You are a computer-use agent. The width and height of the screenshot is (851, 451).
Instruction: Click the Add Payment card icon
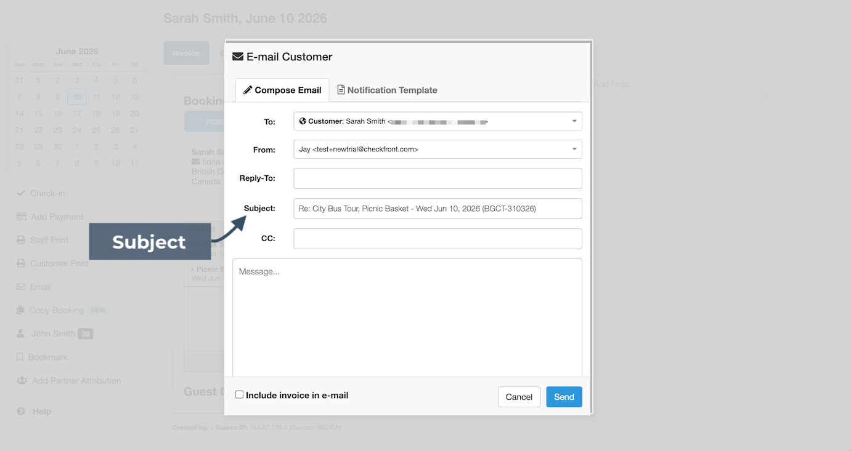[21, 217]
